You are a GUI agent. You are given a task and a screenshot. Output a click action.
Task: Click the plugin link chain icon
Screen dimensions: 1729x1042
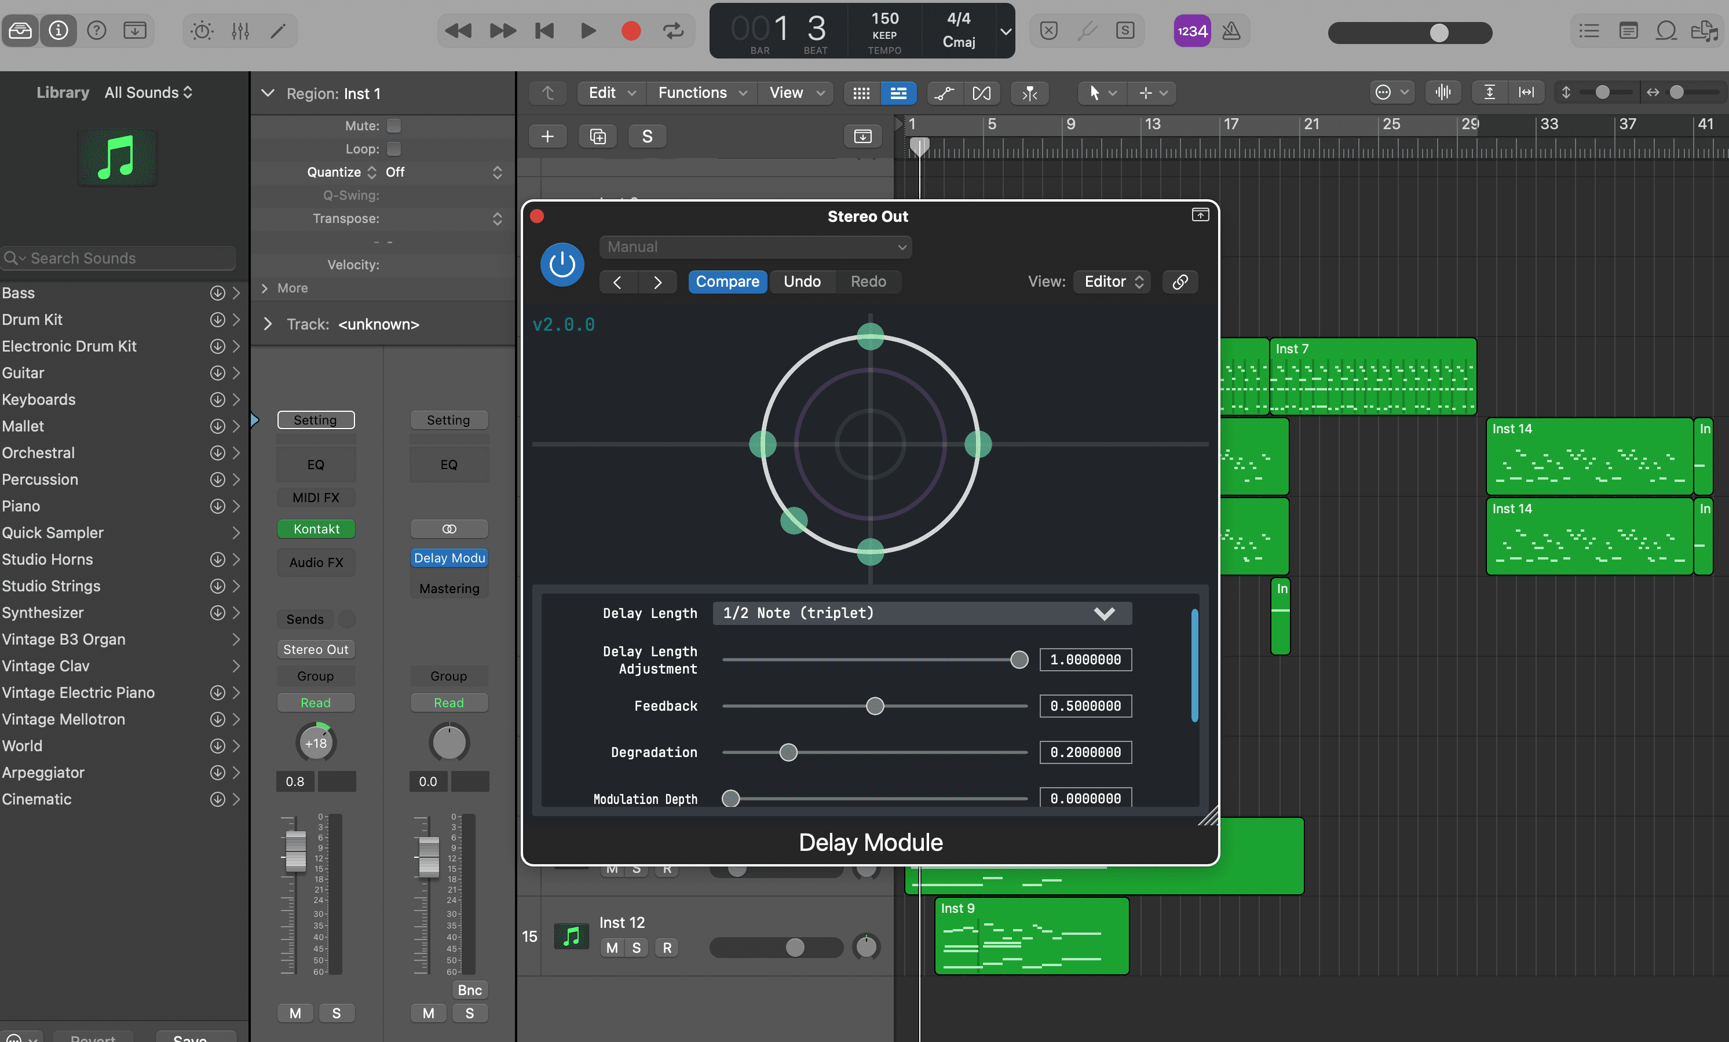(x=1179, y=281)
